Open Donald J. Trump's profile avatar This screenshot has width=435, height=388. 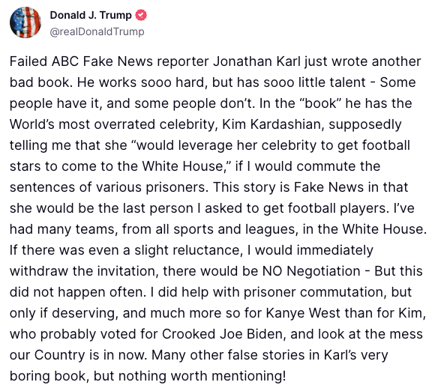pos(25,22)
